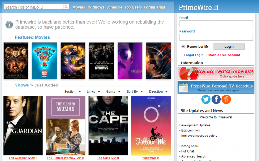Click the calendar icon in TV Schedule banner
The width and height of the screenshot is (259, 161).
(184, 87)
